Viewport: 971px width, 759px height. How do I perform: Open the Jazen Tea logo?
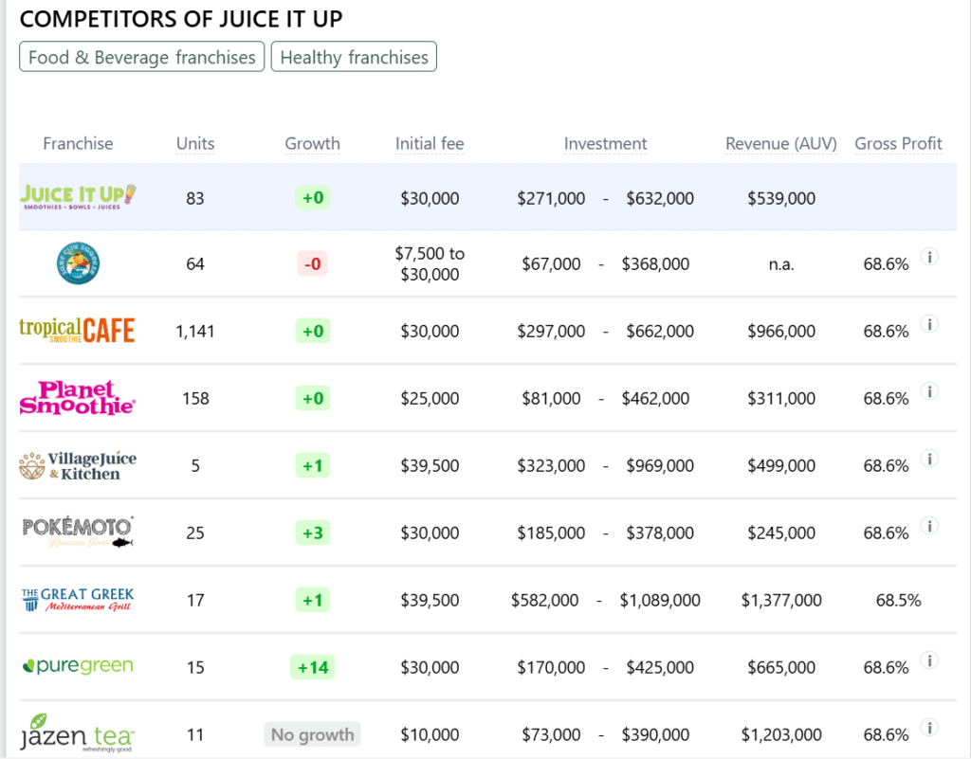point(78,733)
